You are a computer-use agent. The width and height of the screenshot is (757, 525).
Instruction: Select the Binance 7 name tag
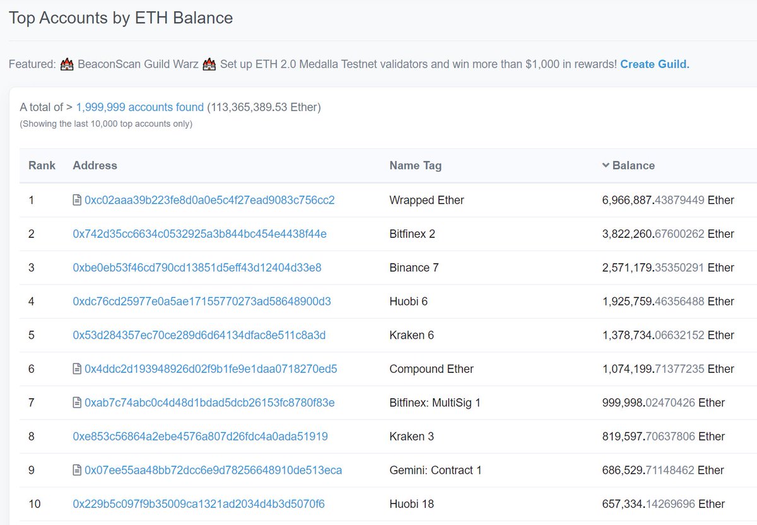(x=414, y=268)
